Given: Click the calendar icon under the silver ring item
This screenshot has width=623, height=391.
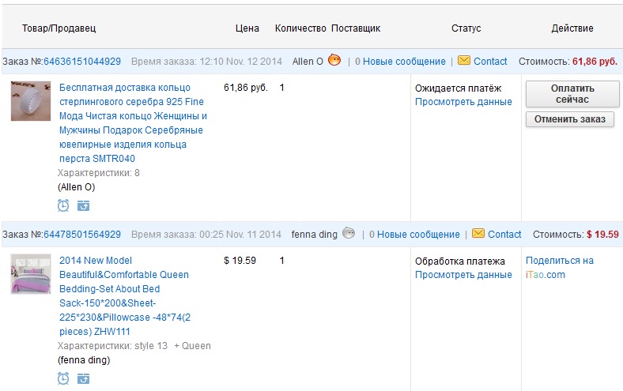Looking at the screenshot, I should tap(83, 205).
